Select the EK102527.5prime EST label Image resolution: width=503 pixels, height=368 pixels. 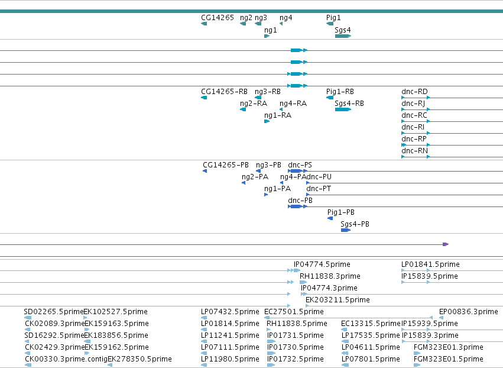[x=115, y=312]
